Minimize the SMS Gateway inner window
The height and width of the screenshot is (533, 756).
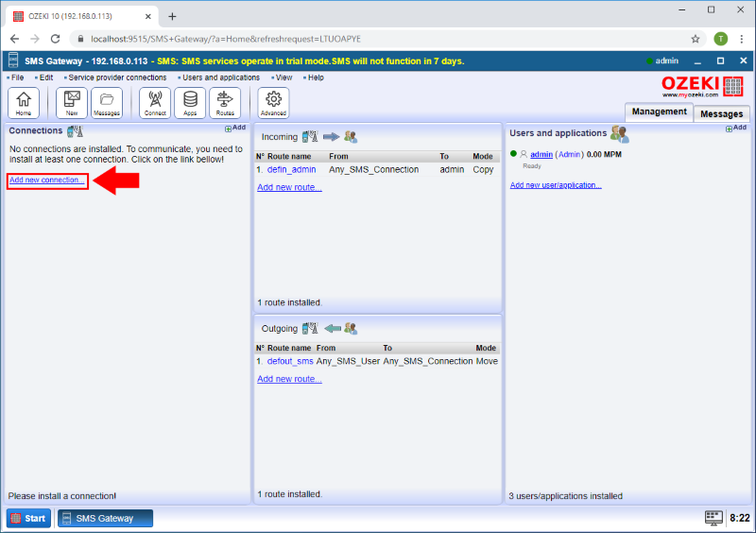(697, 61)
